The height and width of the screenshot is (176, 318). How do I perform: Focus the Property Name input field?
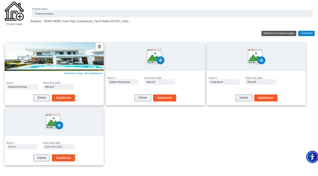(172, 14)
